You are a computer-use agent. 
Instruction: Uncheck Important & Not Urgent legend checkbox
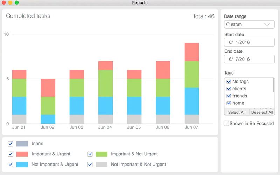click(90, 154)
